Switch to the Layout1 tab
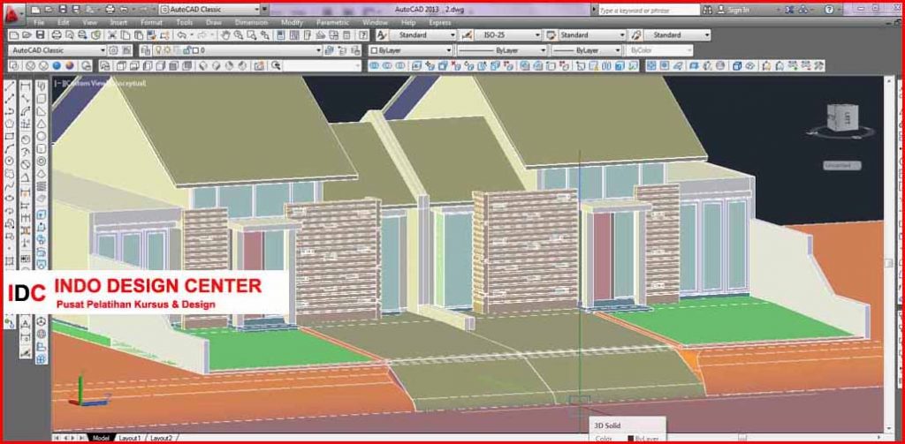 click(x=129, y=438)
